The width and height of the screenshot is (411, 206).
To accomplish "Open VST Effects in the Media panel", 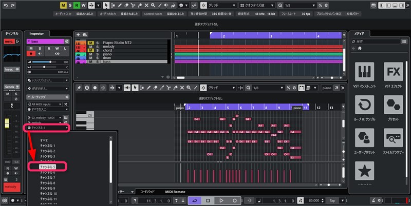I will click(394, 72).
